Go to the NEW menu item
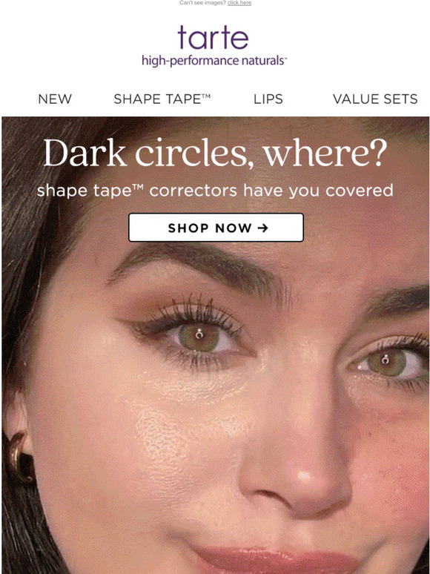Image resolution: width=430 pixels, height=574 pixels. tap(55, 99)
